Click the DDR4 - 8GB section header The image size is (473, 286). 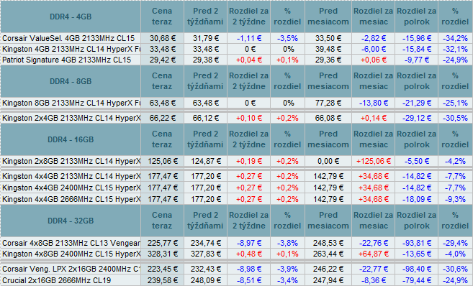click(x=71, y=81)
